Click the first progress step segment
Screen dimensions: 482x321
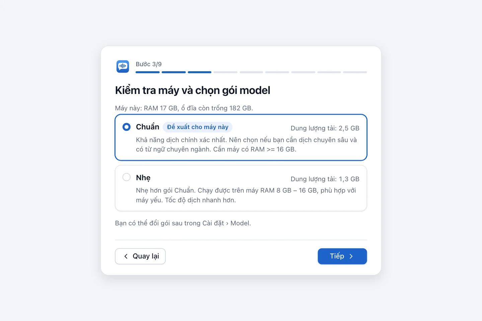click(x=148, y=72)
